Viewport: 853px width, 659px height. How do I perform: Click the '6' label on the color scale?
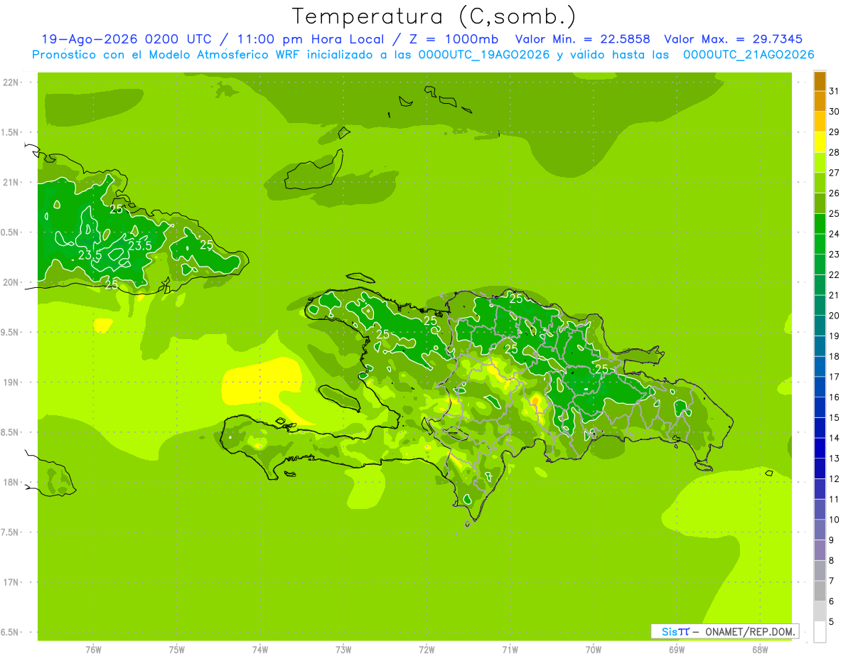pos(832,601)
